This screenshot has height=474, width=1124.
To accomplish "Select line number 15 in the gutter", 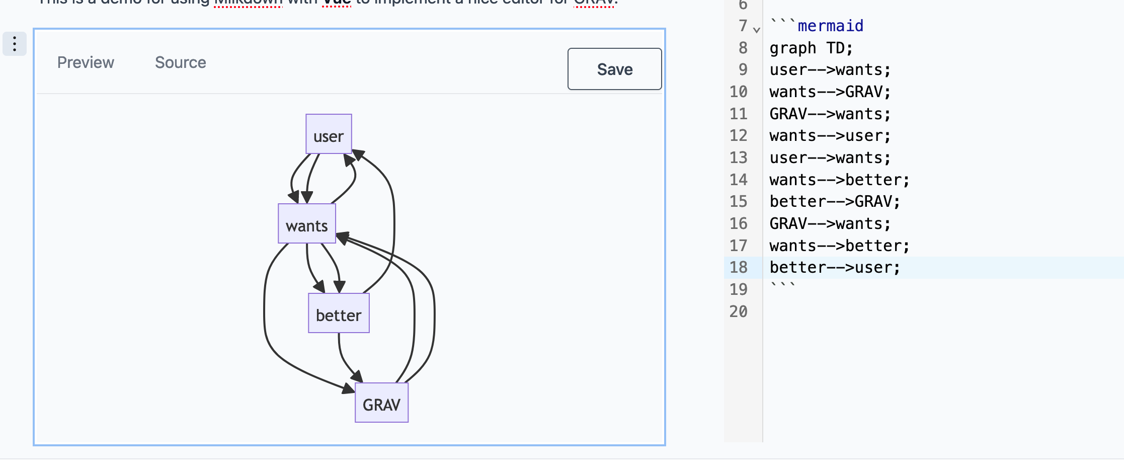I will (x=739, y=202).
